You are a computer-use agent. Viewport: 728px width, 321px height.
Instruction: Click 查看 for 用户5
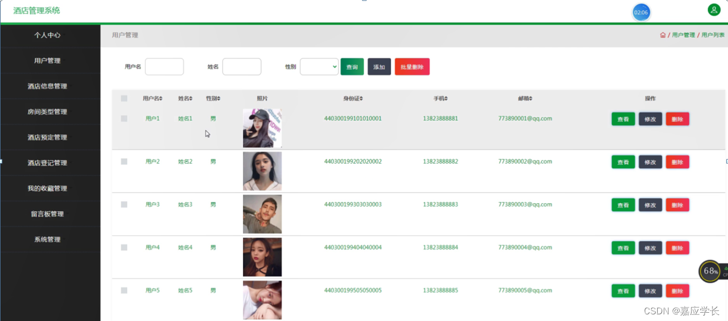click(623, 291)
